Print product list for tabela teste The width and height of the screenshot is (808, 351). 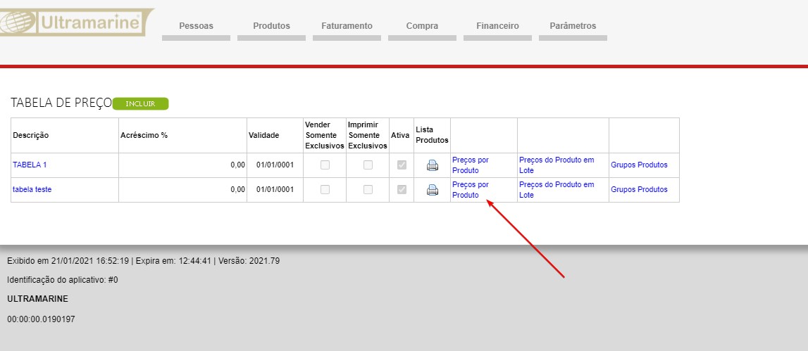(433, 190)
